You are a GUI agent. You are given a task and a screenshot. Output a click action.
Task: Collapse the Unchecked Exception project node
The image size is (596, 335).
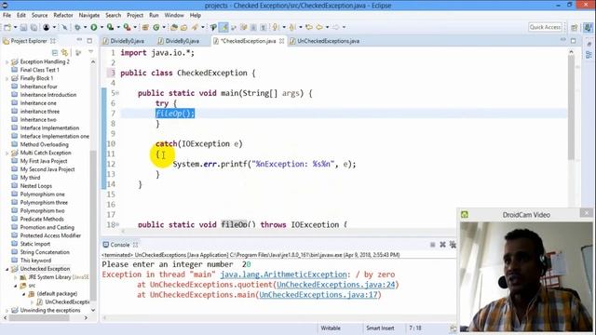coord(7,269)
